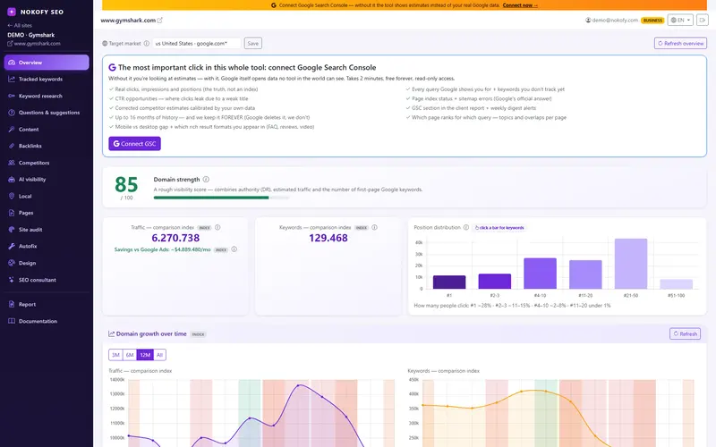Open the Overview sidebar item
The width and height of the screenshot is (716, 447).
click(47, 63)
